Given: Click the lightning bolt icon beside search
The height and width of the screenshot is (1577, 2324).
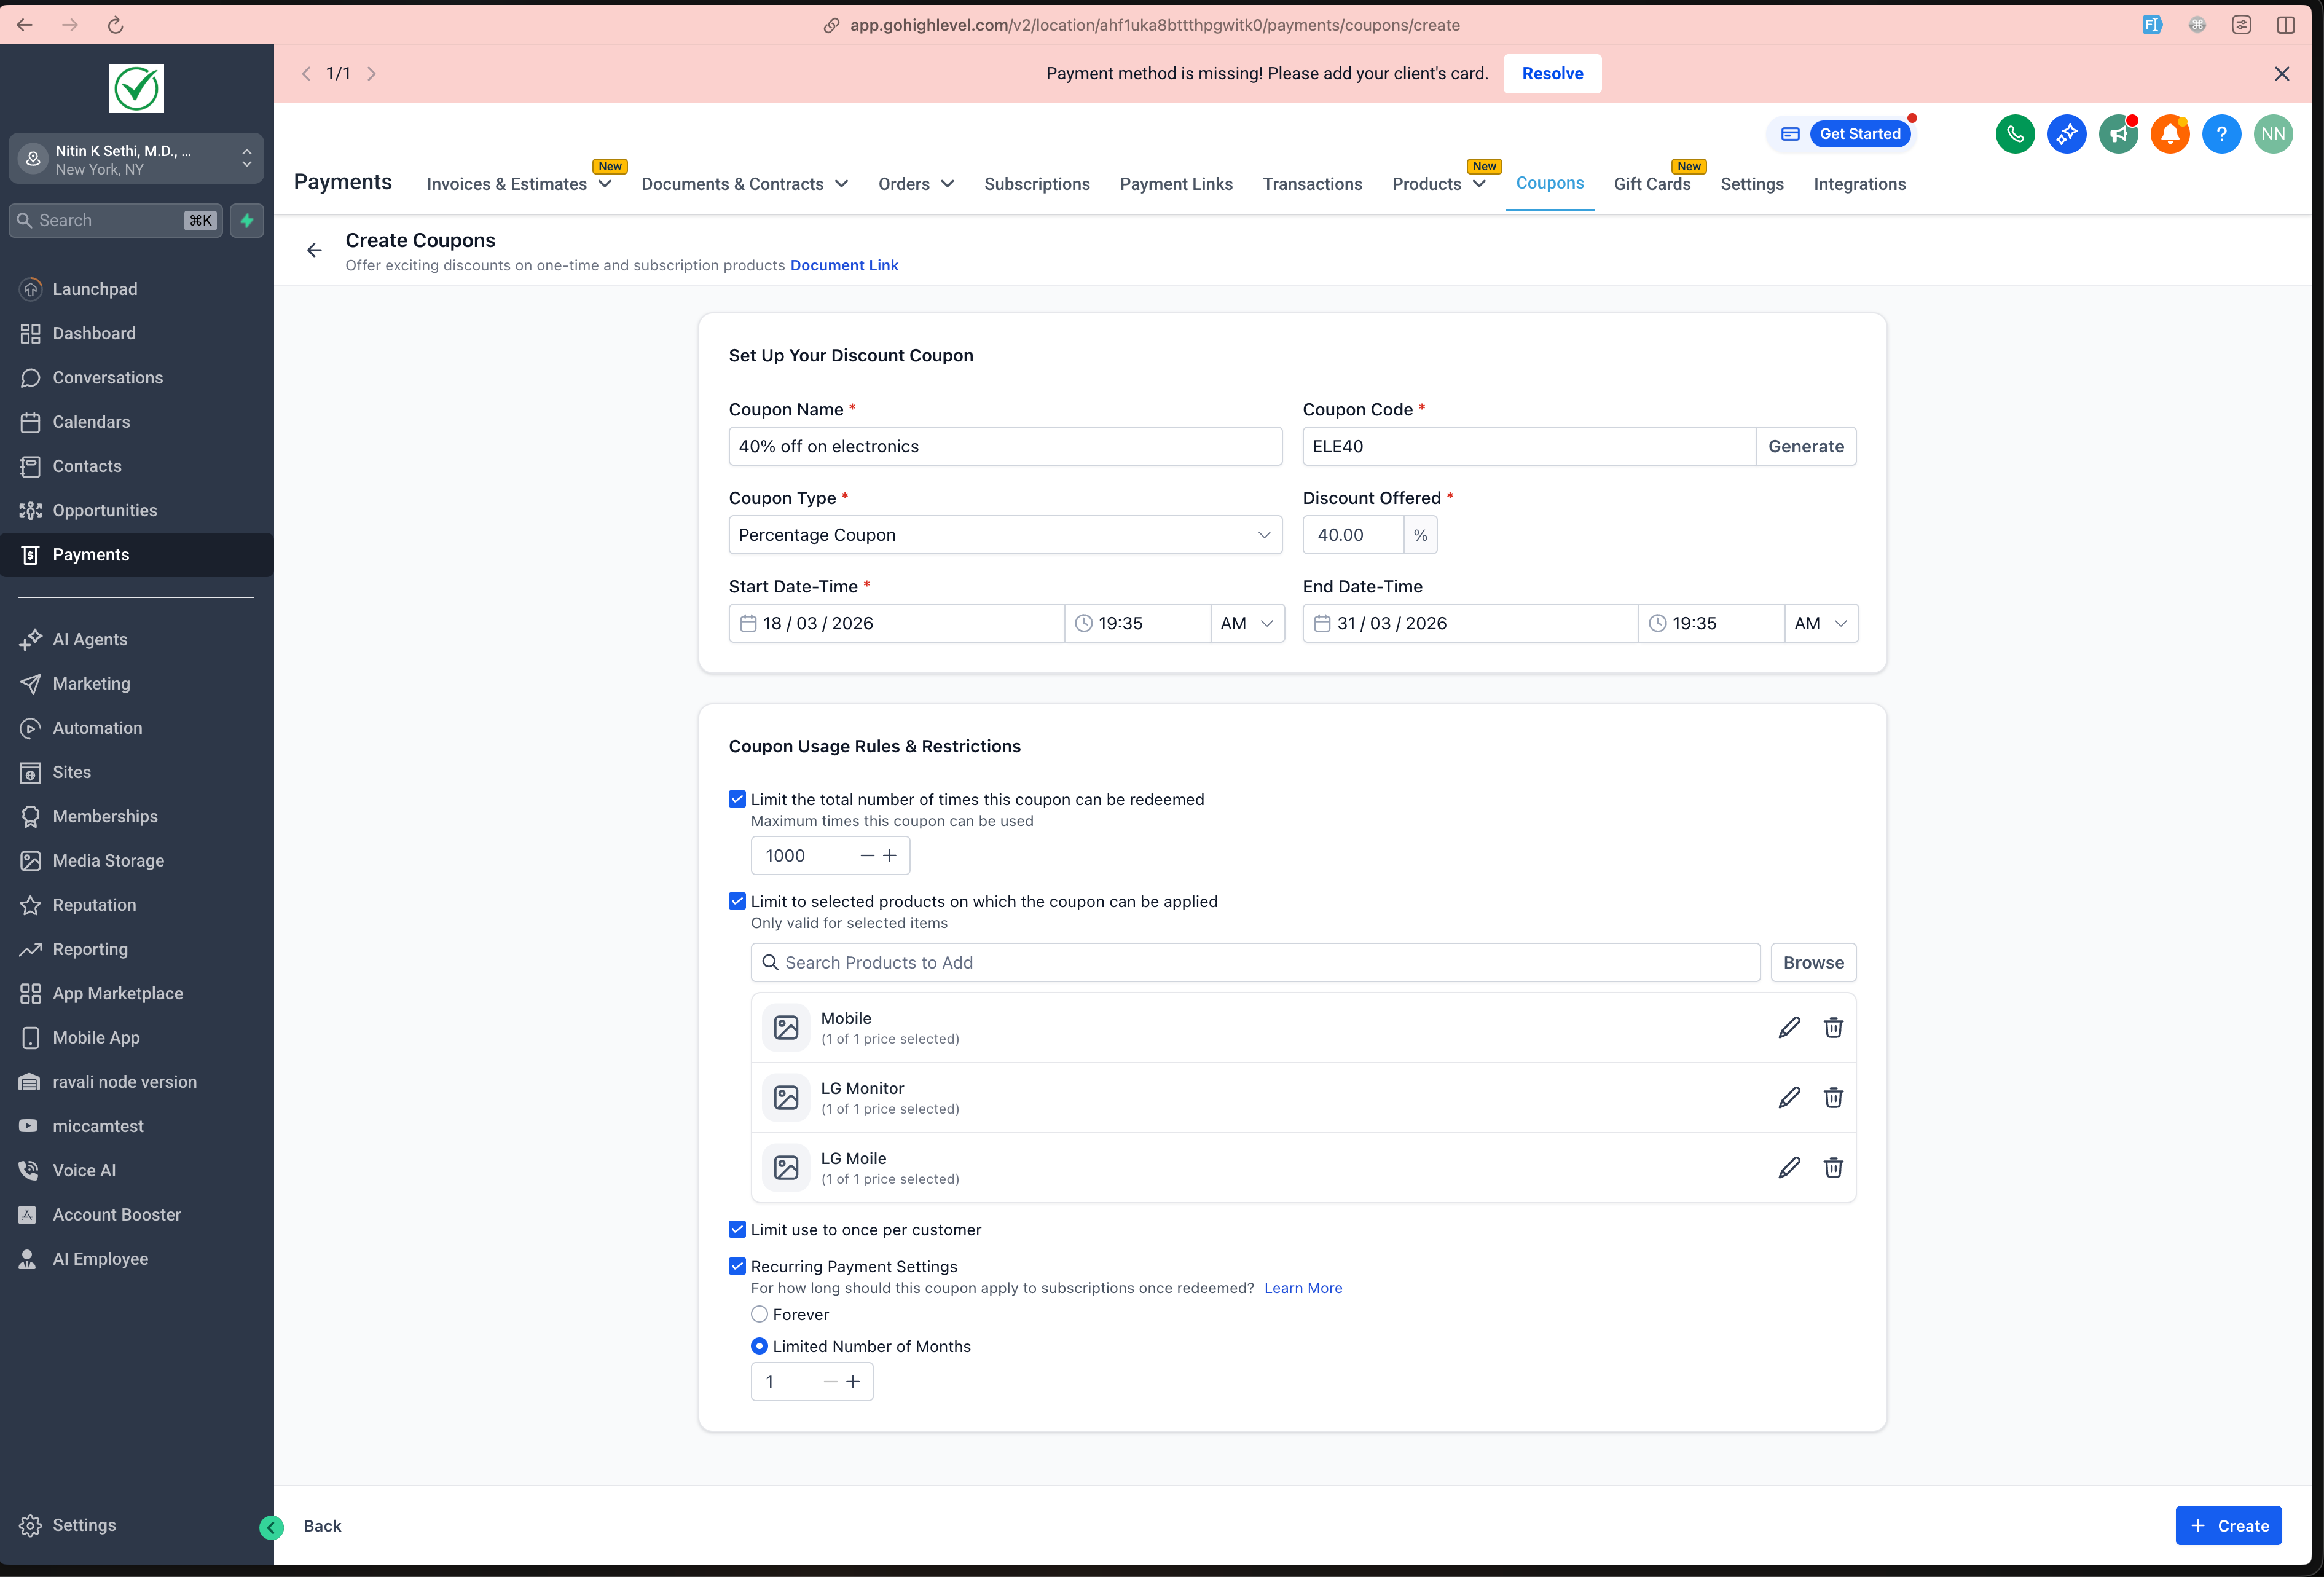Looking at the screenshot, I should tap(246, 220).
